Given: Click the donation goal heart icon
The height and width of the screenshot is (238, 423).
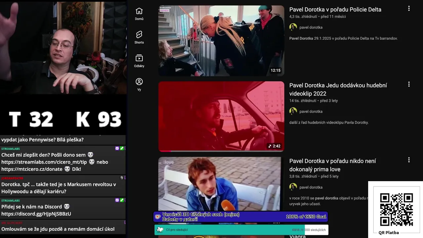Looking at the screenshot, I should tap(158, 217).
